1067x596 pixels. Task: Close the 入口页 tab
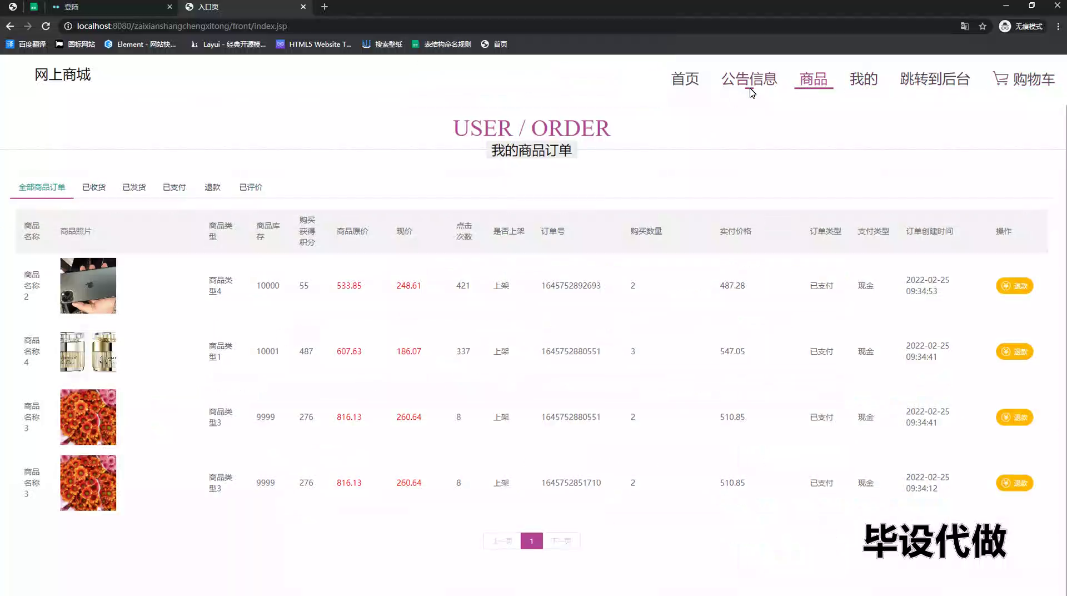303,7
